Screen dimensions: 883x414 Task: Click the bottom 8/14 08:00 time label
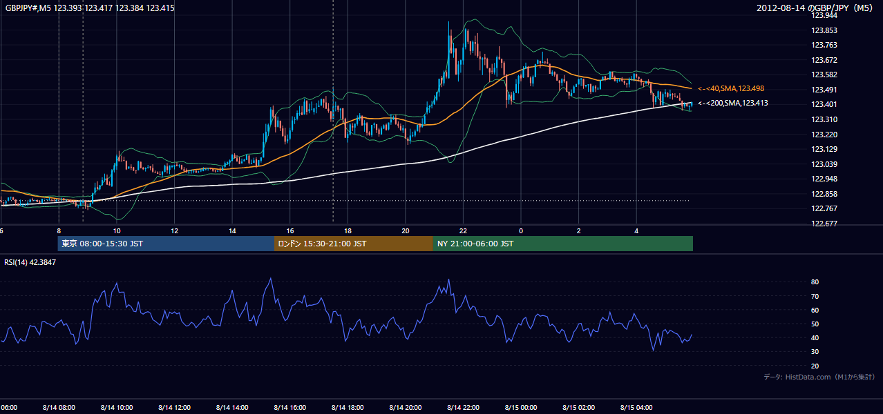click(x=59, y=407)
